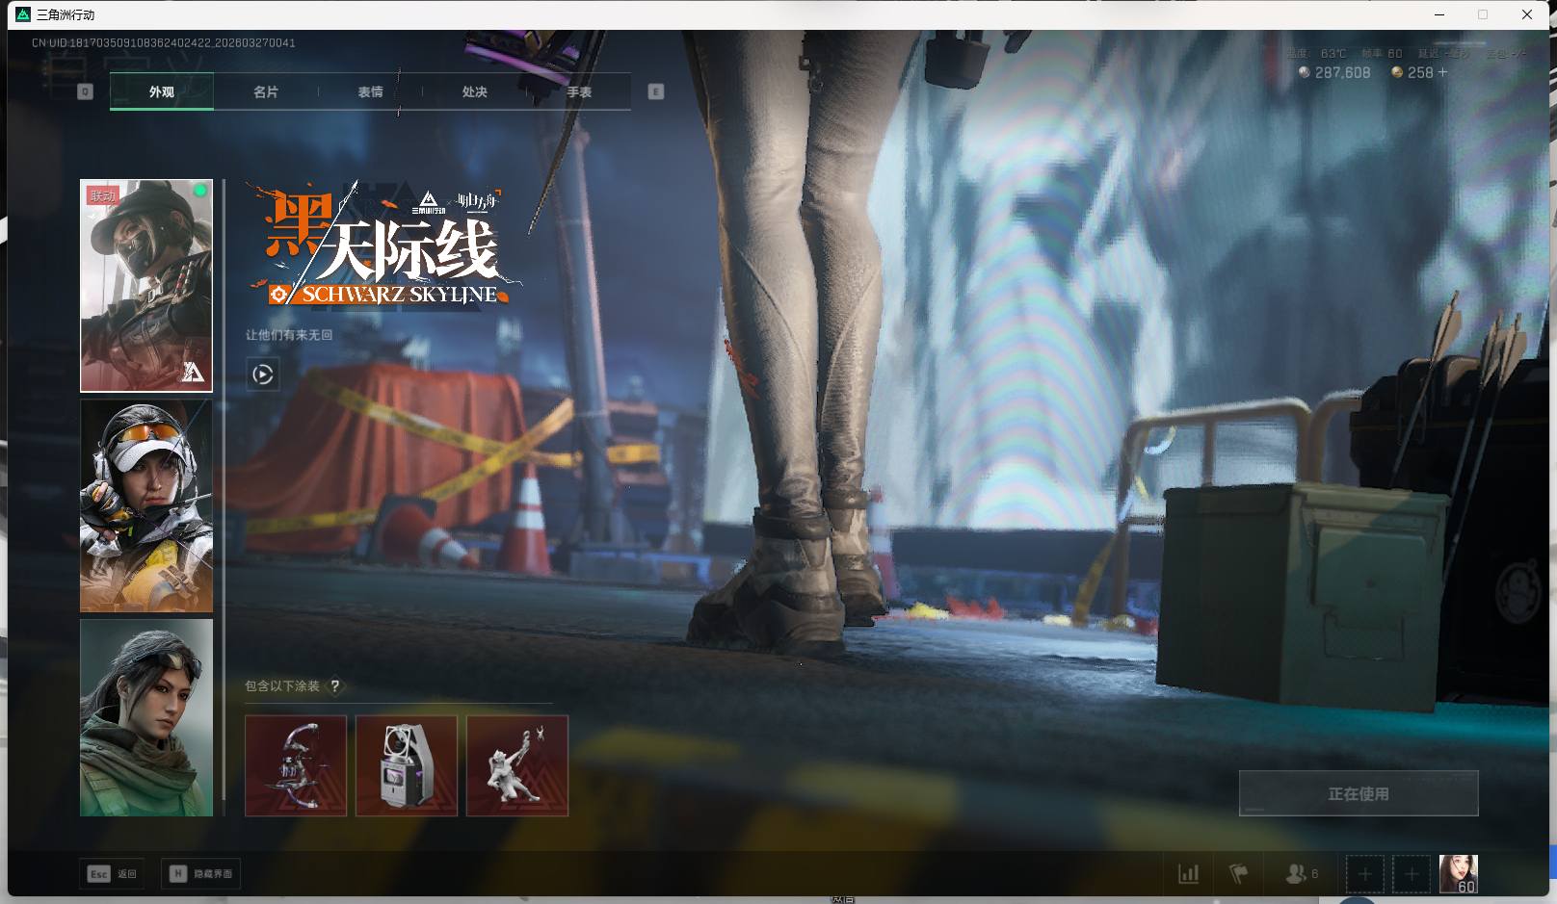Click the first empty squad invite slot

click(1364, 874)
